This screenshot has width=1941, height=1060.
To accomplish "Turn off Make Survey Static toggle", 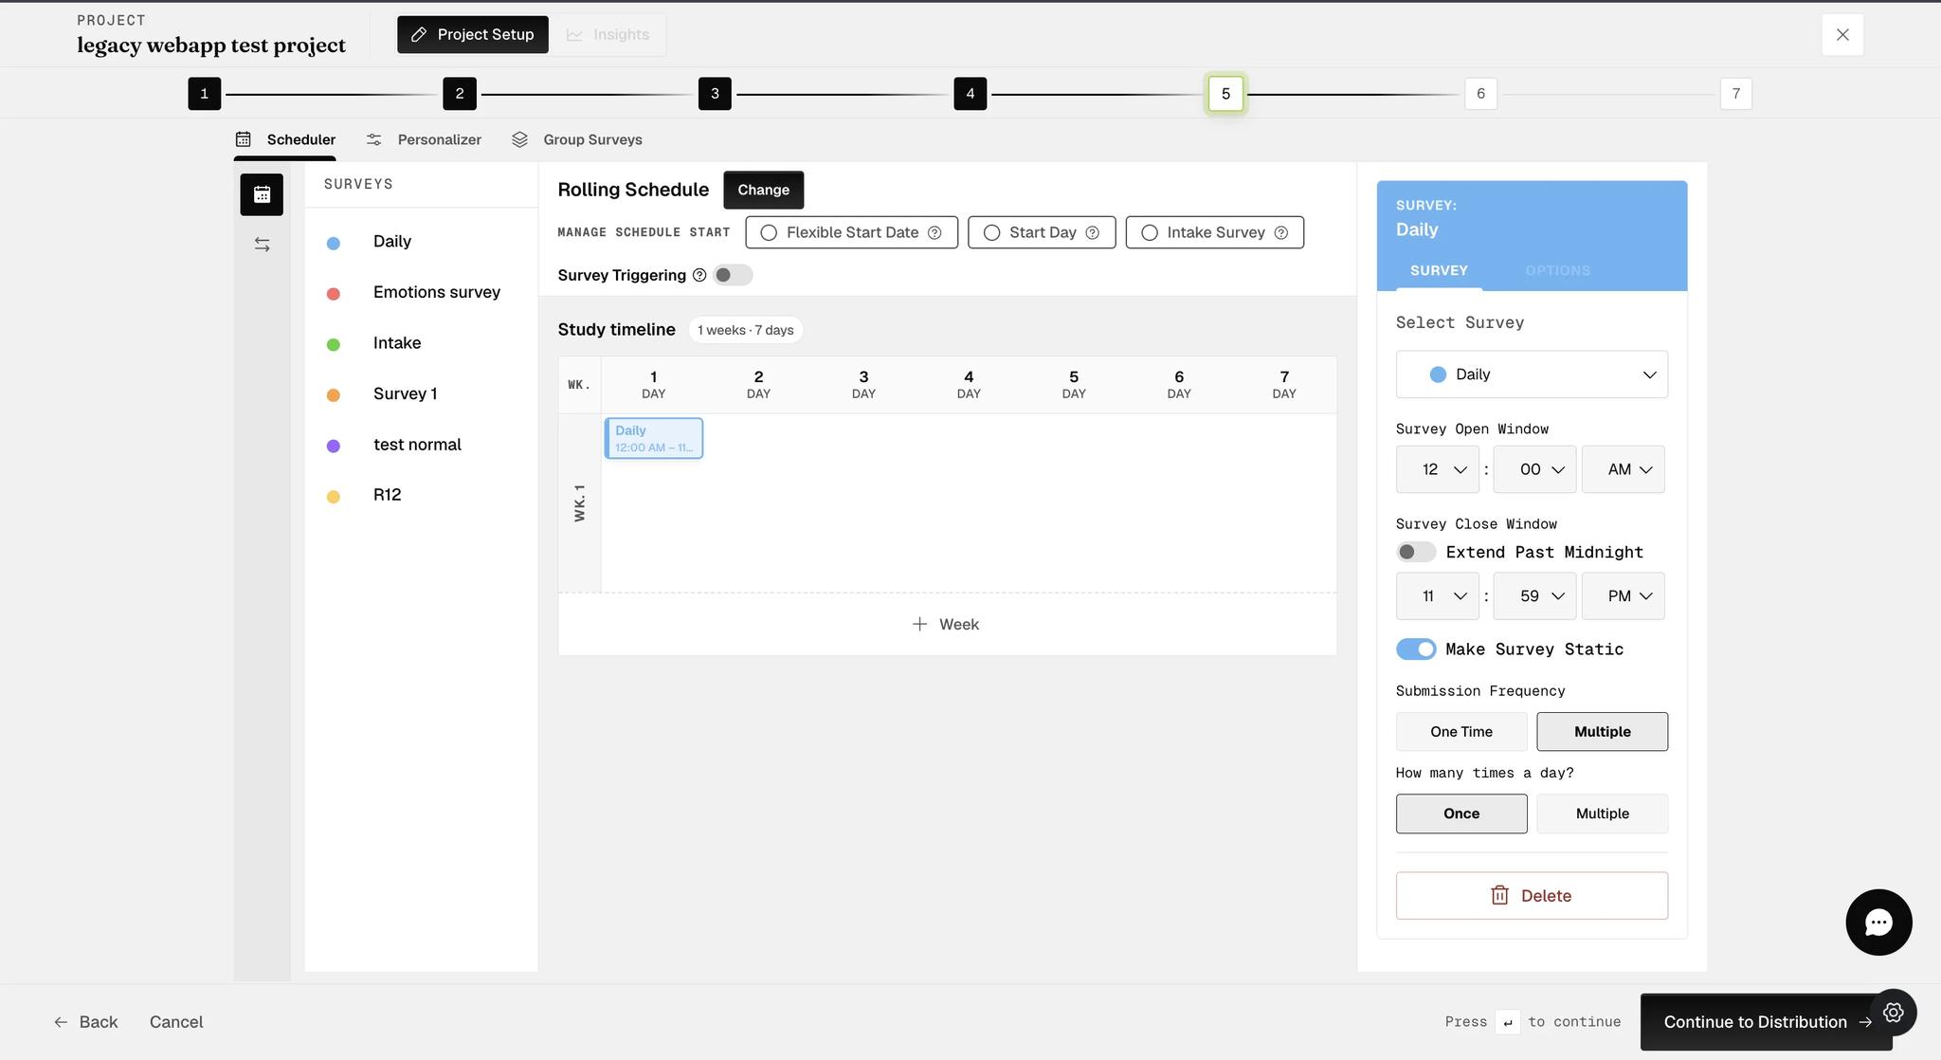I will pyautogui.click(x=1416, y=649).
